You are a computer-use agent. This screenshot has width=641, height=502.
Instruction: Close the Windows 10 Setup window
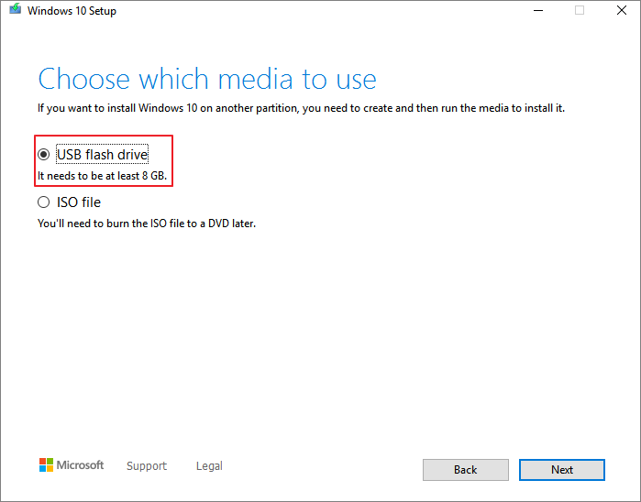620,11
